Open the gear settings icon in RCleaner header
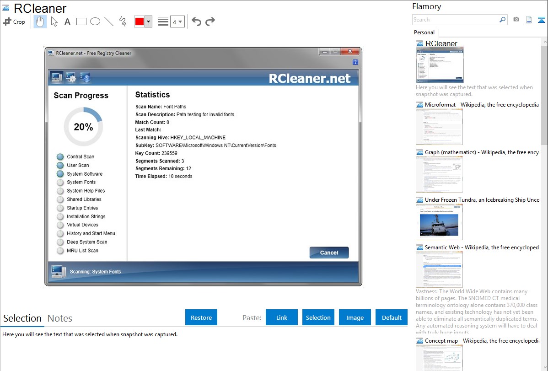 71,77
